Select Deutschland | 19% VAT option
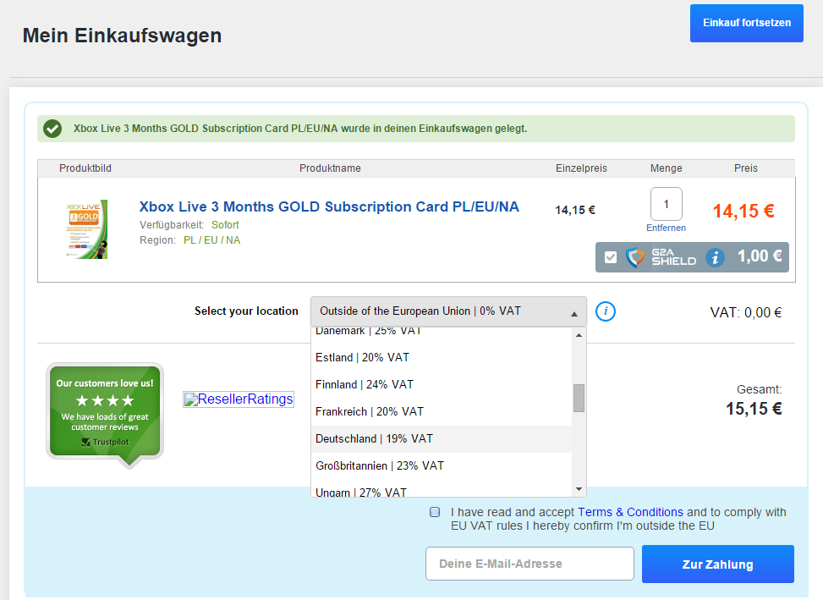 [x=441, y=439]
